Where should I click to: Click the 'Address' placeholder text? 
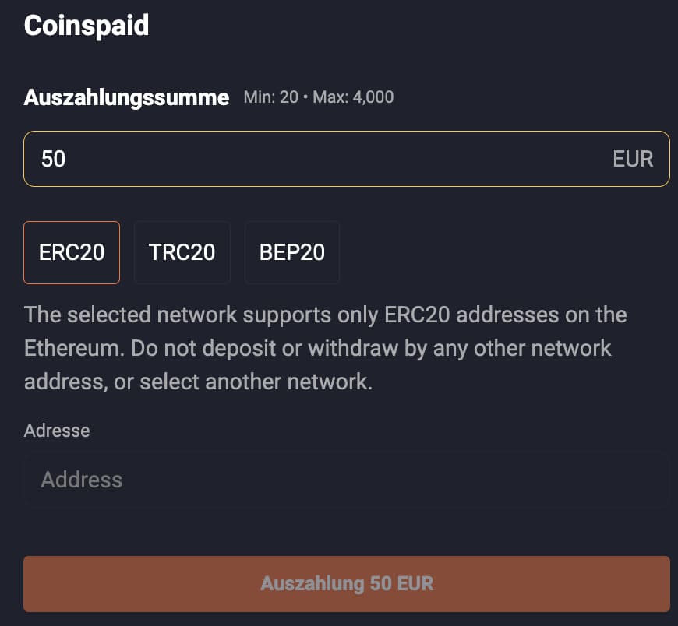click(82, 480)
